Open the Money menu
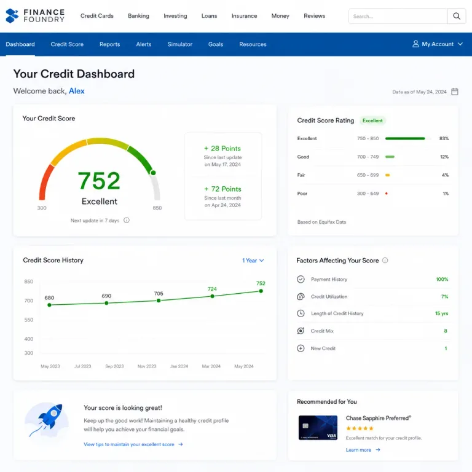The width and height of the screenshot is (472, 472). coord(280,15)
